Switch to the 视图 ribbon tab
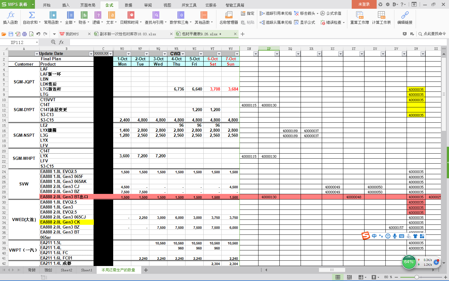This screenshot has width=449, height=281. (x=167, y=5)
